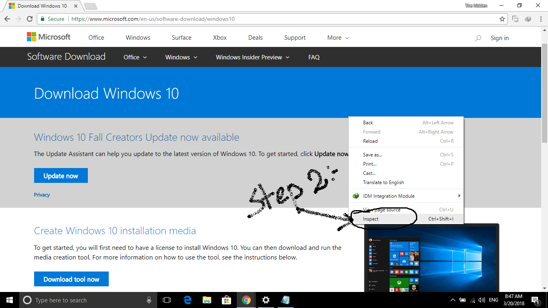
Task: Click the Chrome icon in the taskbar
Action: tap(246, 300)
